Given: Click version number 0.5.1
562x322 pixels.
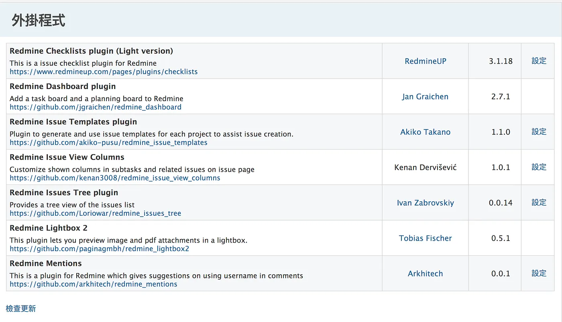Looking at the screenshot, I should [501, 238].
